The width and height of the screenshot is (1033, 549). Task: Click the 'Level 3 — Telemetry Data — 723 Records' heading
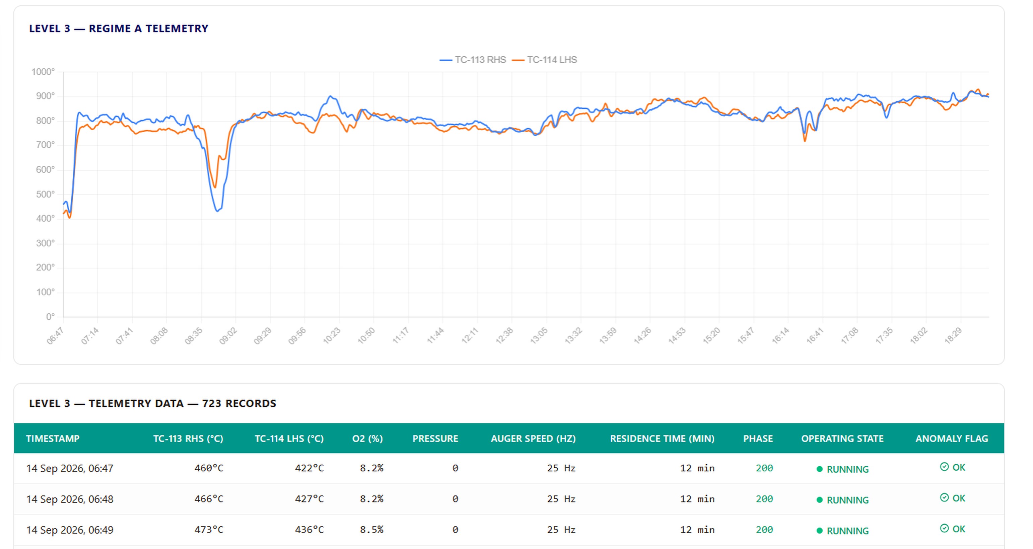pyautogui.click(x=152, y=403)
